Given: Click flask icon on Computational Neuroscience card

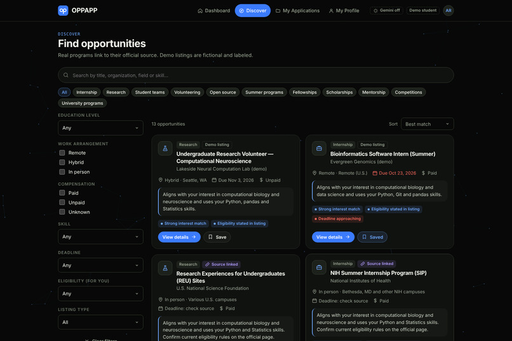Looking at the screenshot, I should (165, 149).
